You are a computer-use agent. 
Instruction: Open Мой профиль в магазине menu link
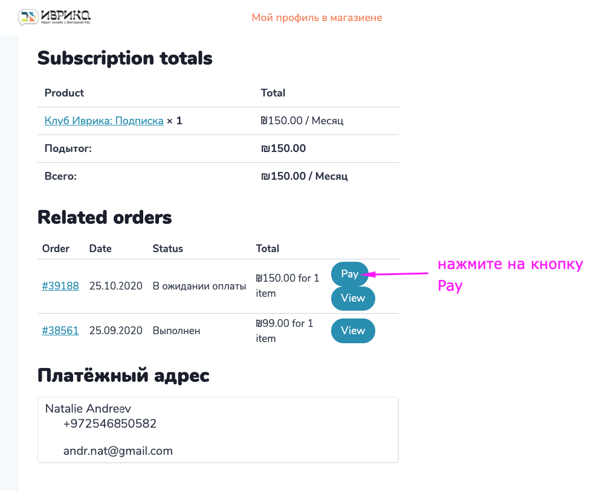click(x=317, y=17)
